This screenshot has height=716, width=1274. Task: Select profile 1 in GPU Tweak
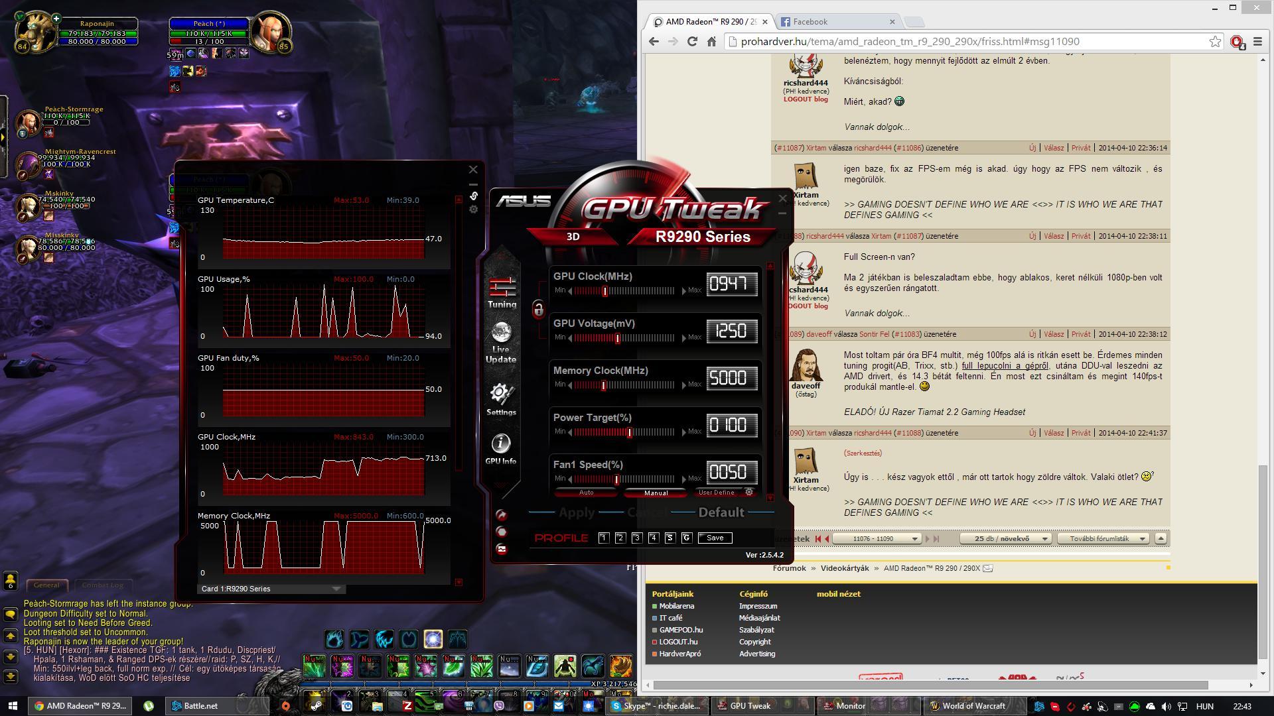click(604, 538)
